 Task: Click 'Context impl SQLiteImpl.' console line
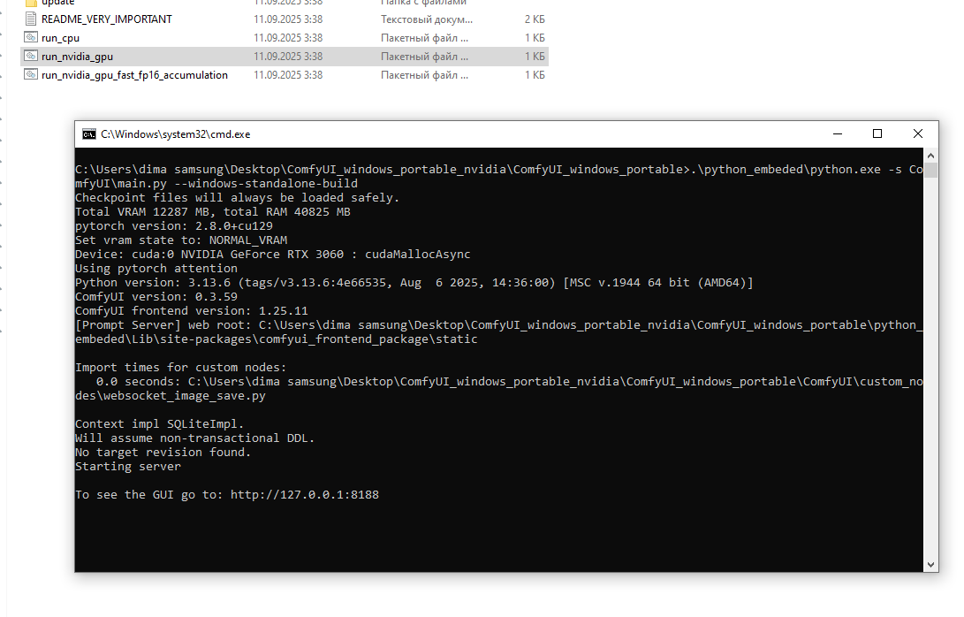click(x=159, y=423)
